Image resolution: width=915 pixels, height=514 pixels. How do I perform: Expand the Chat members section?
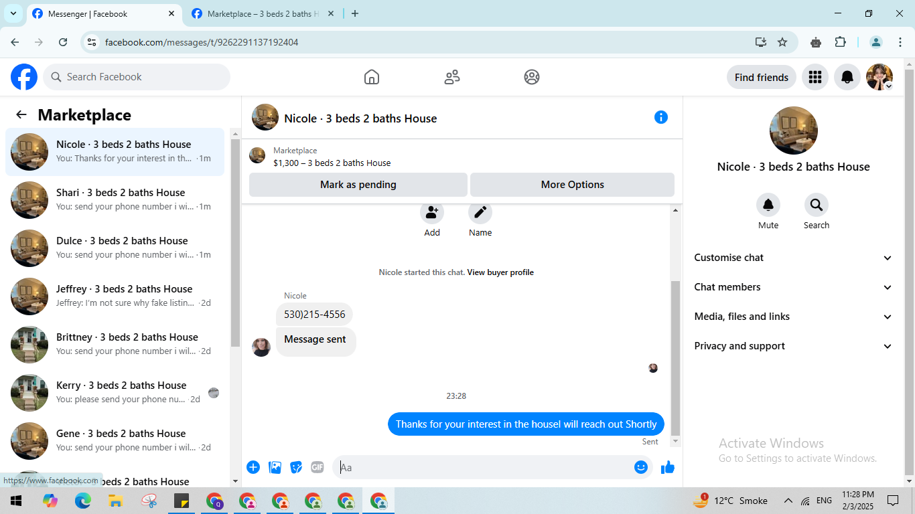coord(793,287)
